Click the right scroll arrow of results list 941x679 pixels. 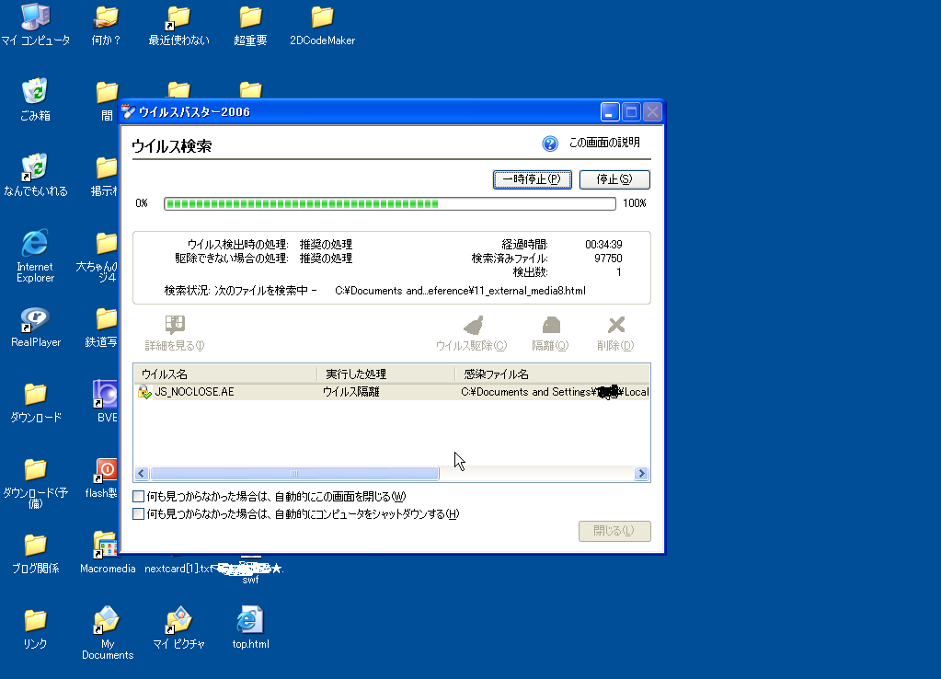641,474
